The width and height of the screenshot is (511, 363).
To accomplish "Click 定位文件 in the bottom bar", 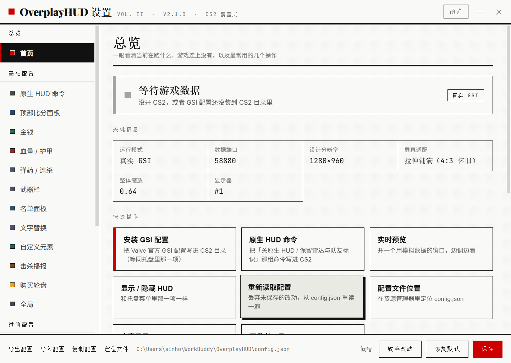I will [116, 349].
